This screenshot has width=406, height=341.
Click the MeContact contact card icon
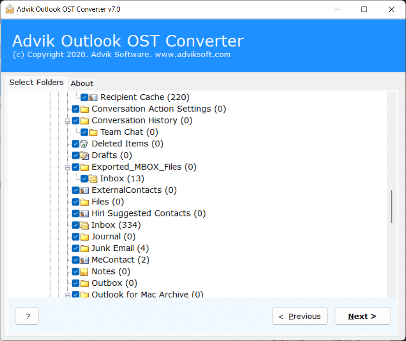[84, 260]
